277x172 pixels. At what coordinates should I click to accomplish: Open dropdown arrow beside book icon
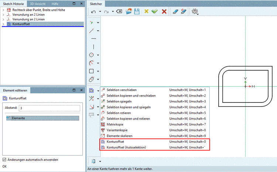click(x=100, y=161)
